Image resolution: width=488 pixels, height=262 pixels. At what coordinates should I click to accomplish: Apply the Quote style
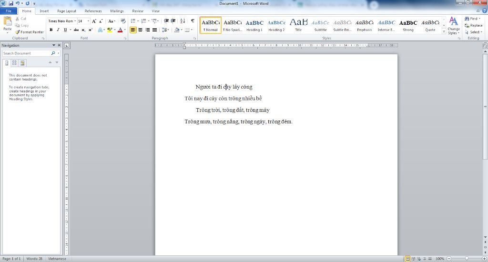coord(430,25)
